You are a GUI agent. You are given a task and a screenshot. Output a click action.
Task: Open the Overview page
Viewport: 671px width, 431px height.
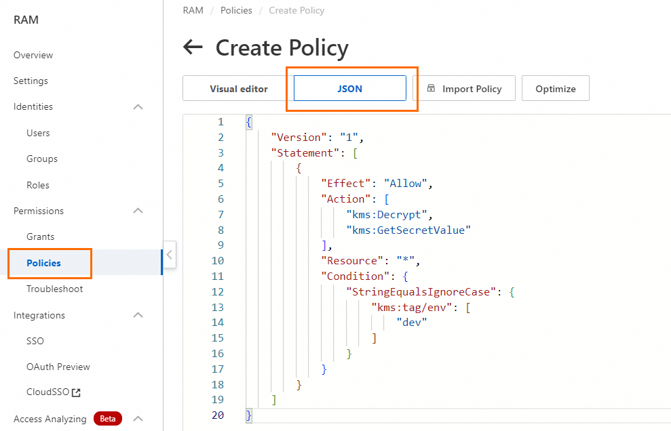click(x=33, y=56)
